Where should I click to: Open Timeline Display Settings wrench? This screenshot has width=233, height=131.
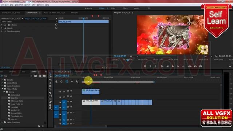pyautogui.click(x=77, y=82)
